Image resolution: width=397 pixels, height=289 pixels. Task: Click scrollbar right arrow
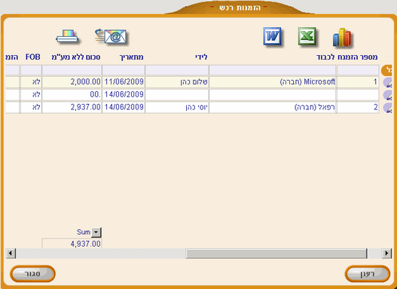(386, 254)
